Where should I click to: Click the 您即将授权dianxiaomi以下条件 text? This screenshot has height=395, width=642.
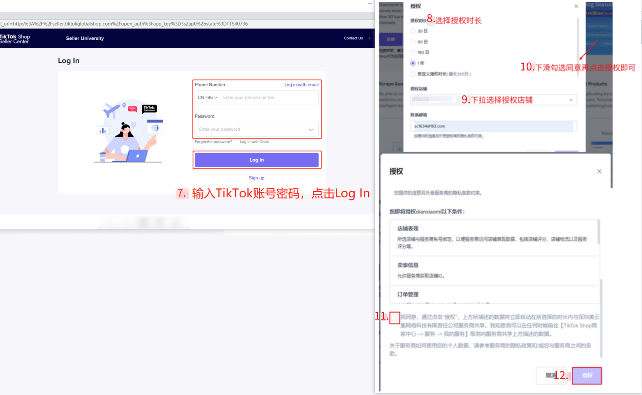[427, 212]
